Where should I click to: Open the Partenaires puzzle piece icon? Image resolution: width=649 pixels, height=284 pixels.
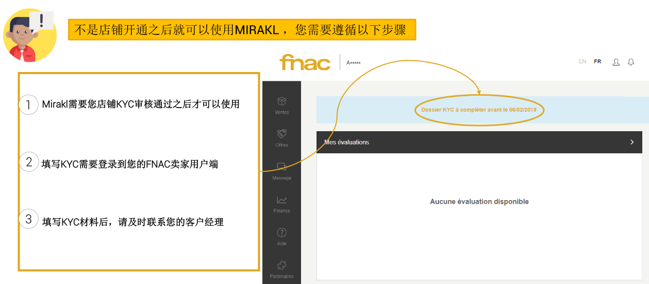281,265
